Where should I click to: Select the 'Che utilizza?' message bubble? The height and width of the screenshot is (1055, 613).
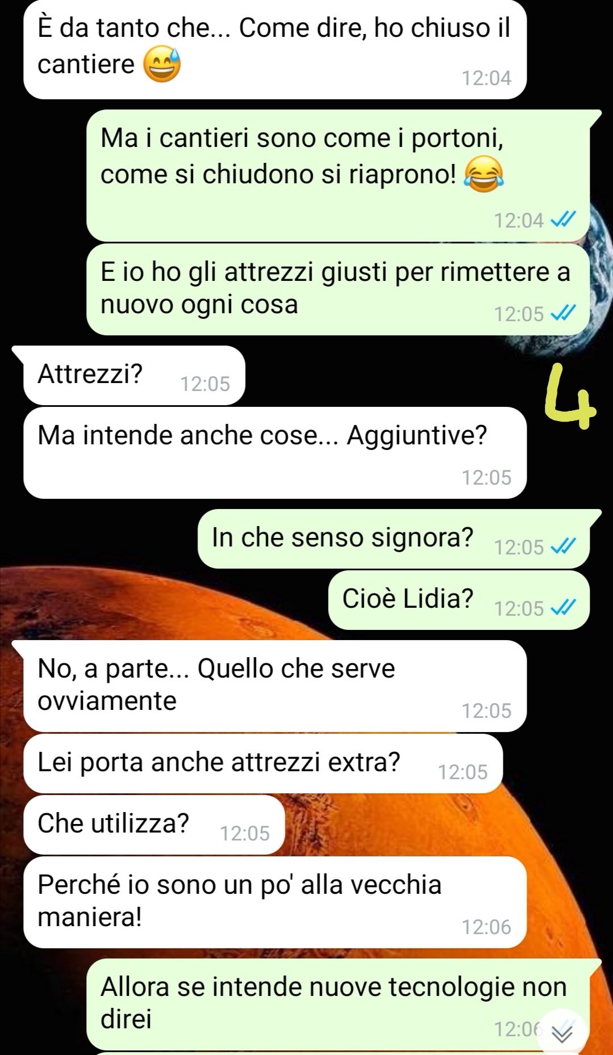(154, 824)
